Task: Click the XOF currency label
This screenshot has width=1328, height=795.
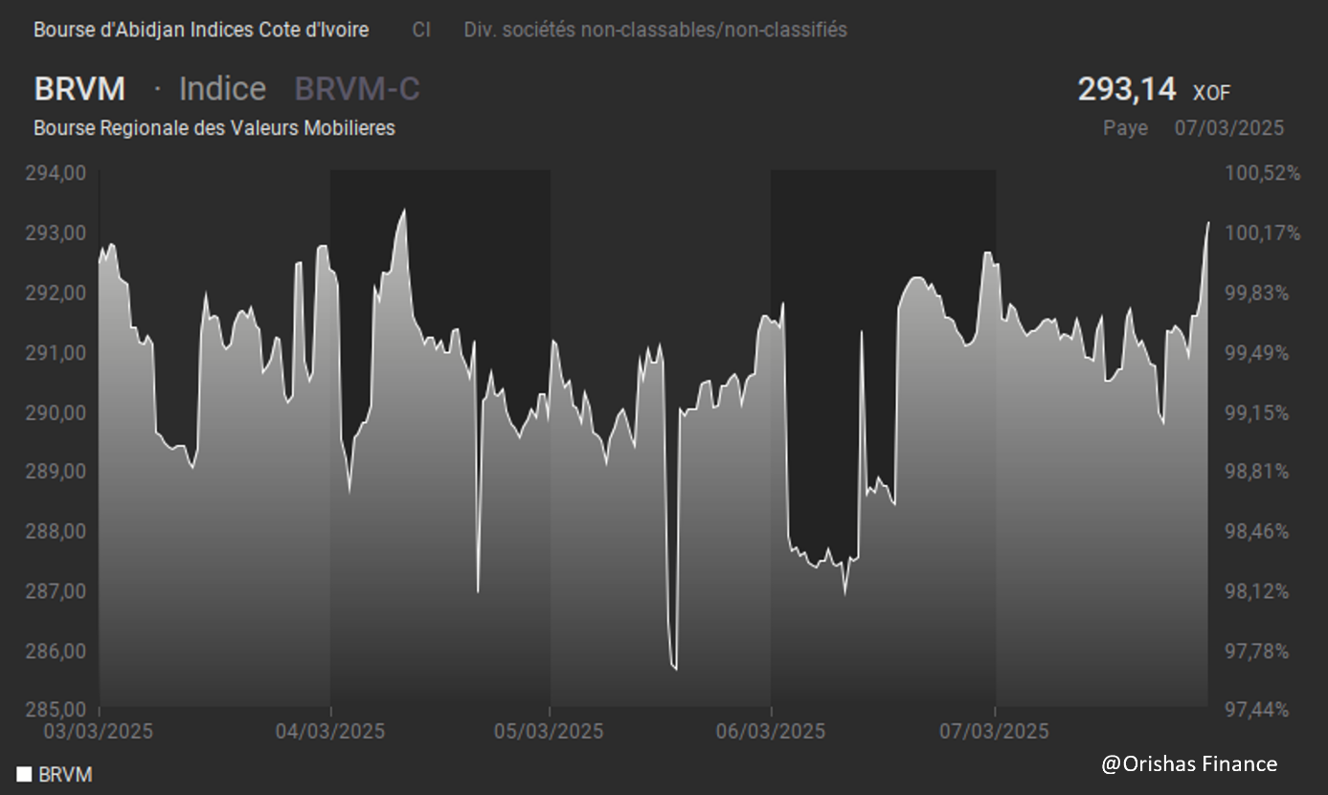Action: point(1211,93)
